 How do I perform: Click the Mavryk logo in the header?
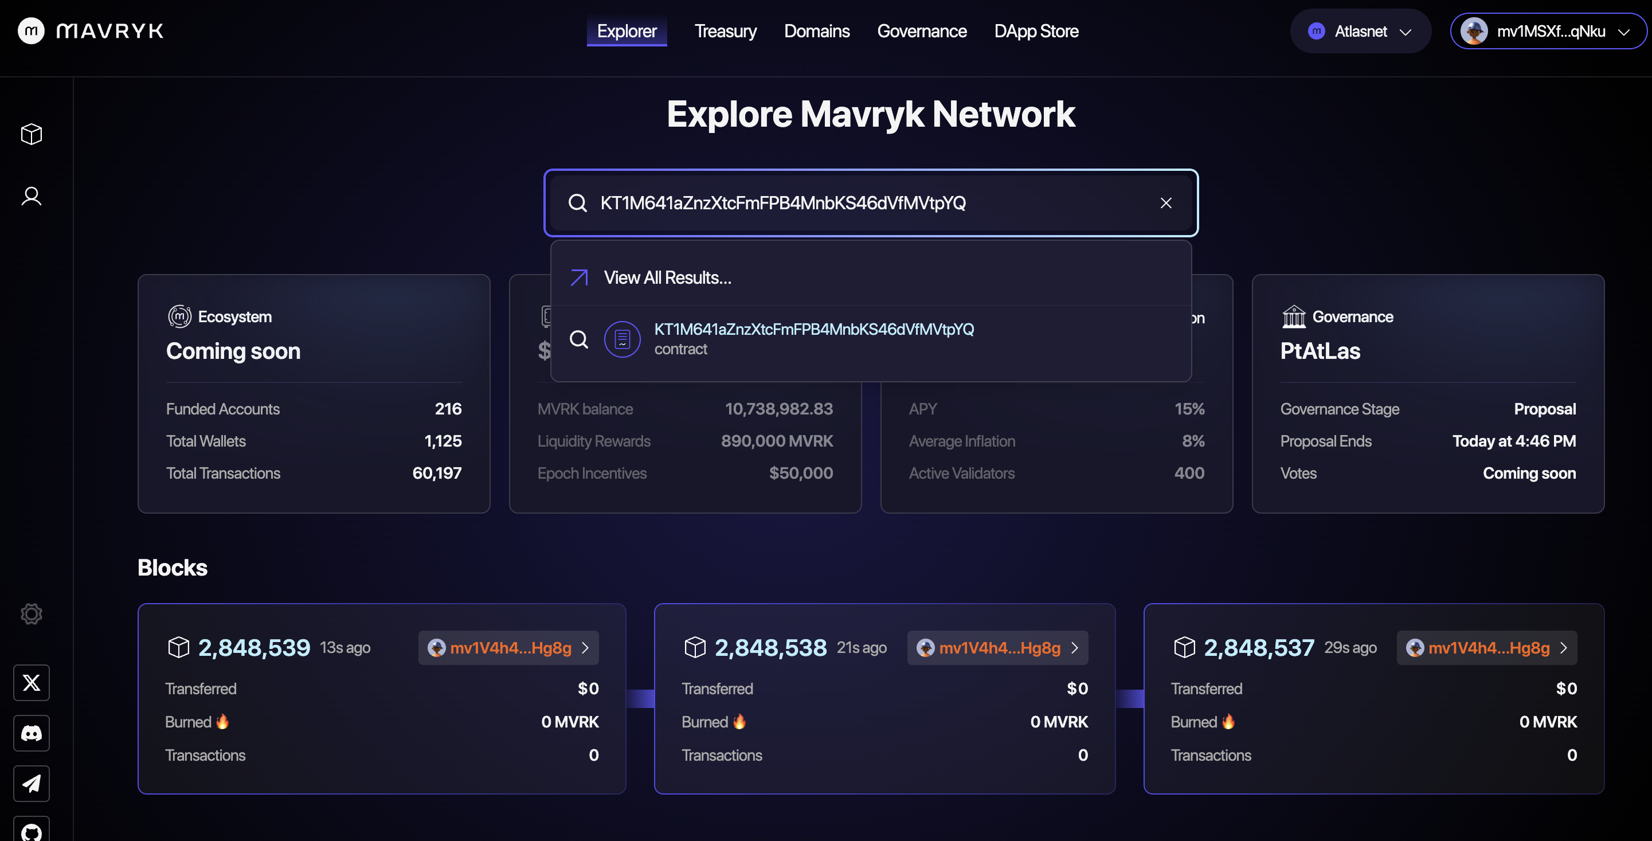pos(91,31)
